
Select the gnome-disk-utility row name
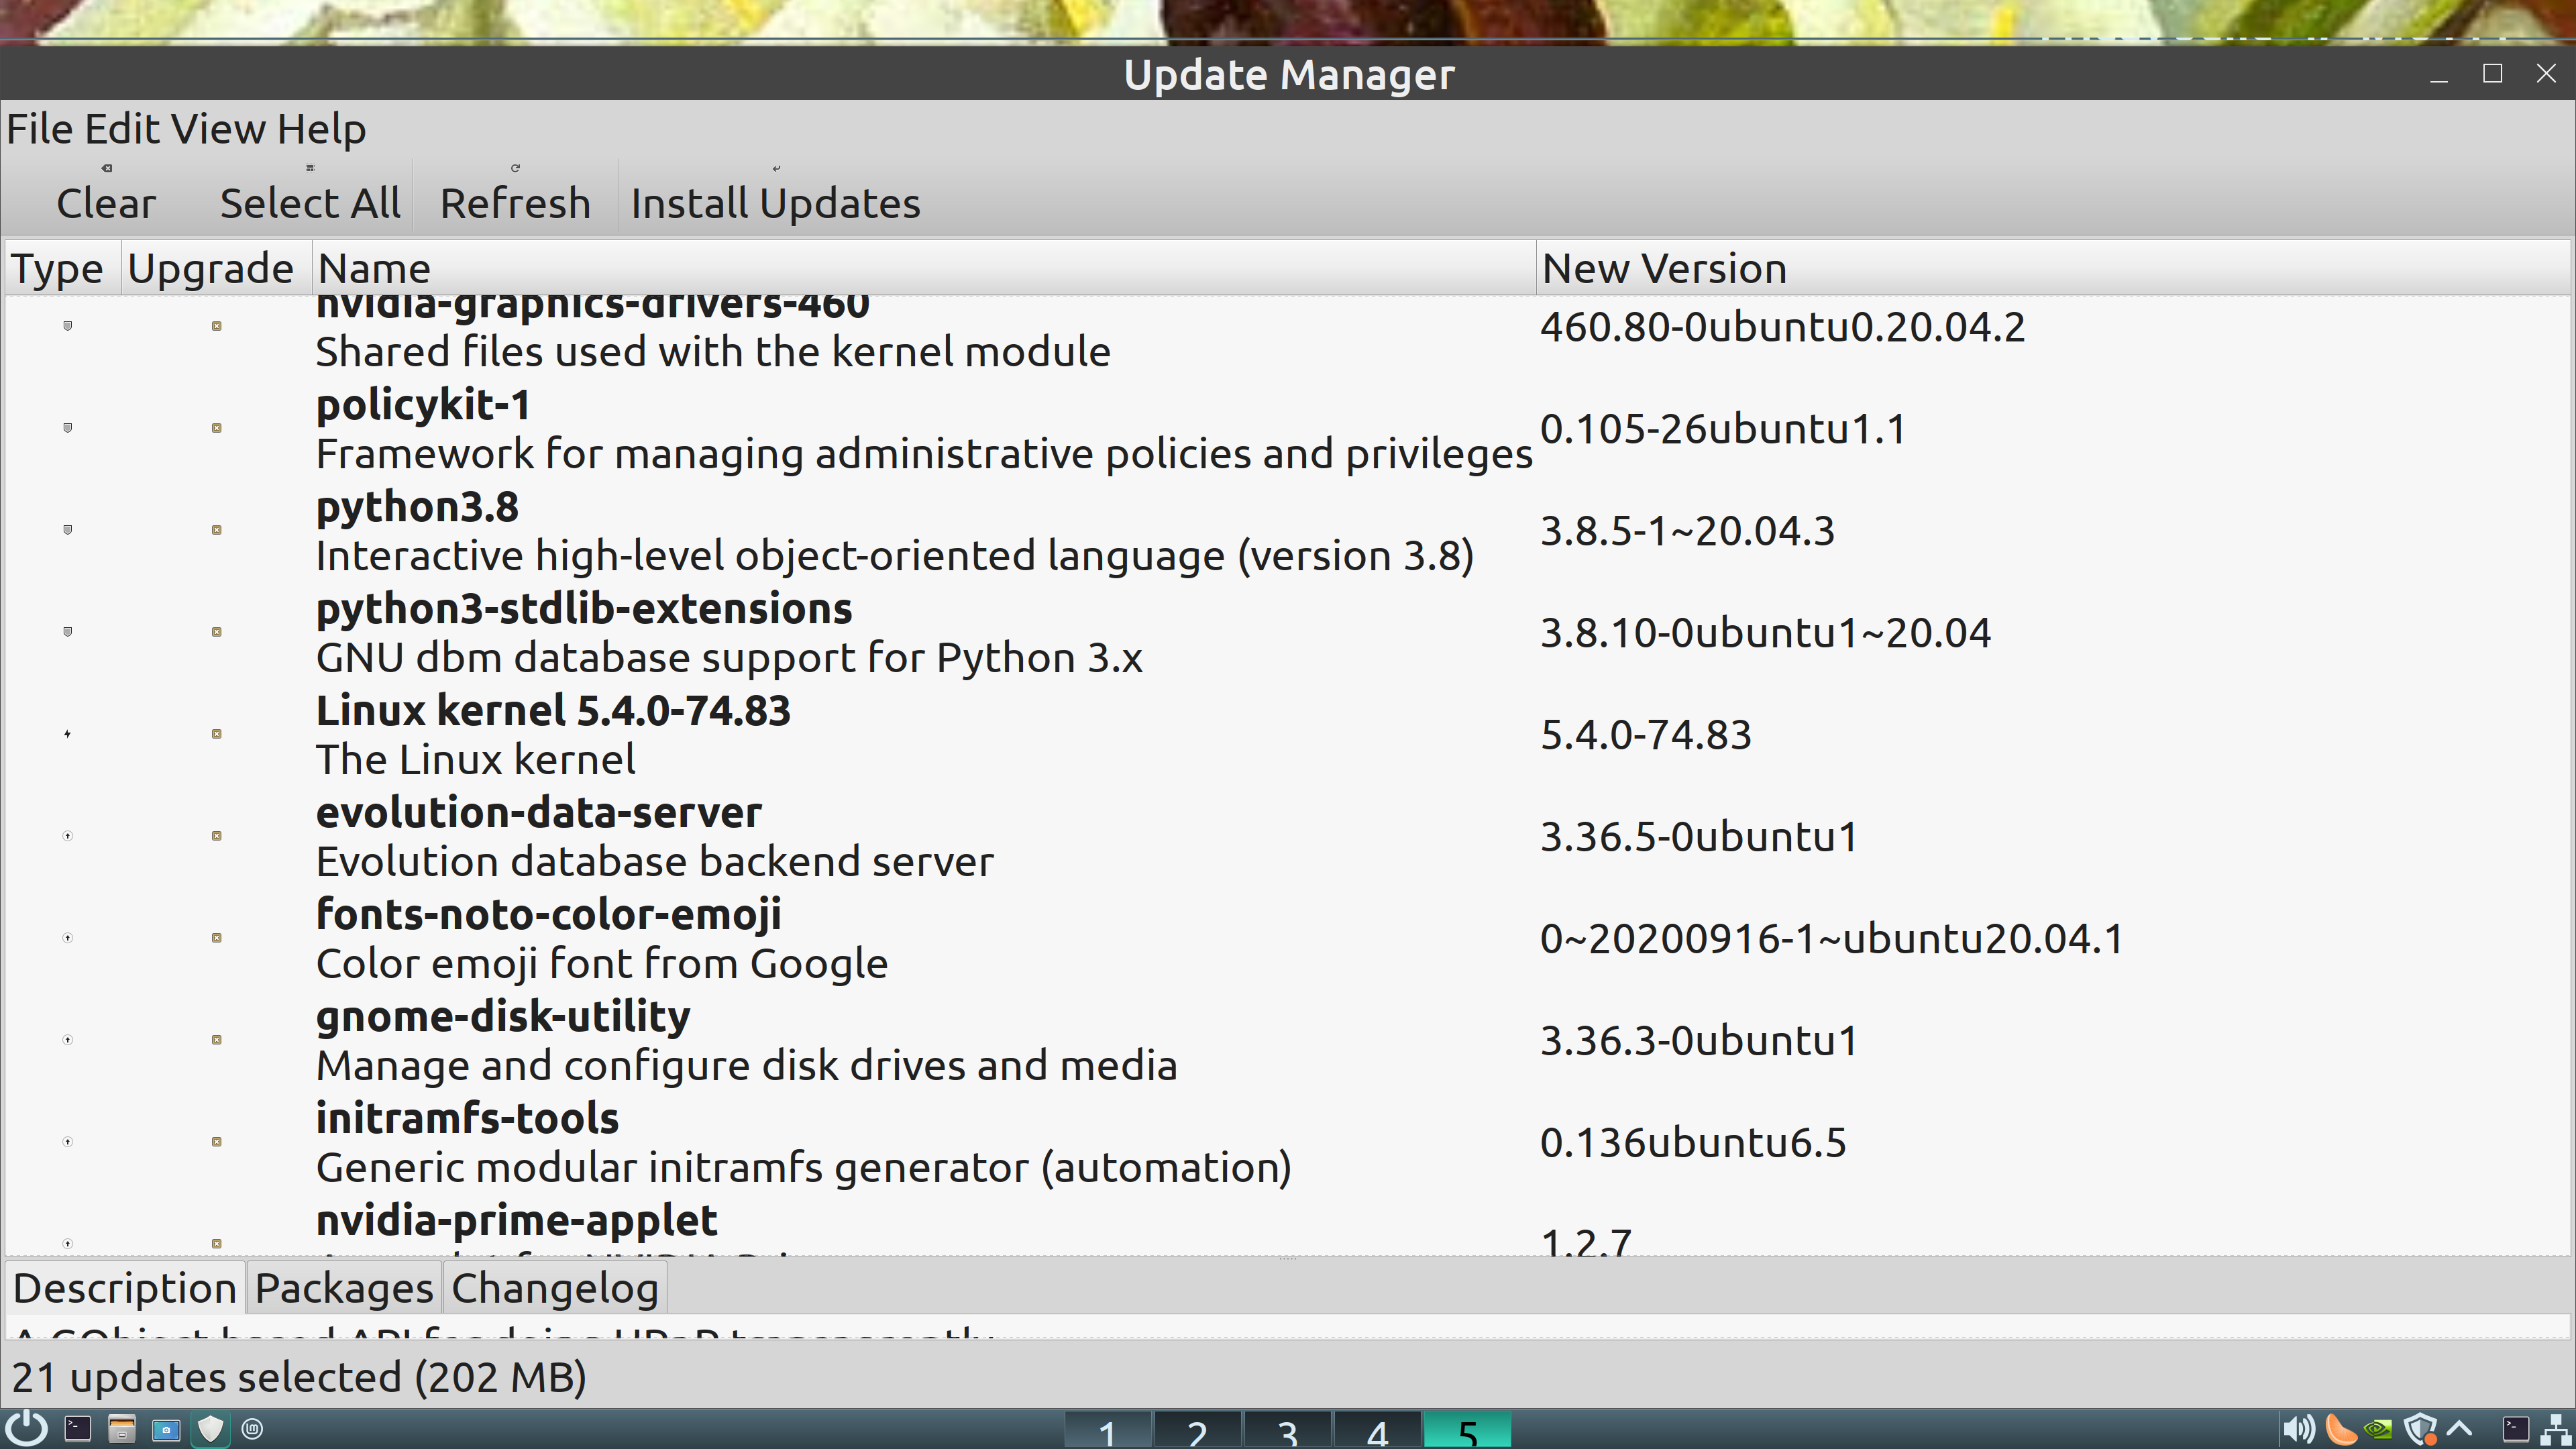point(503,1017)
